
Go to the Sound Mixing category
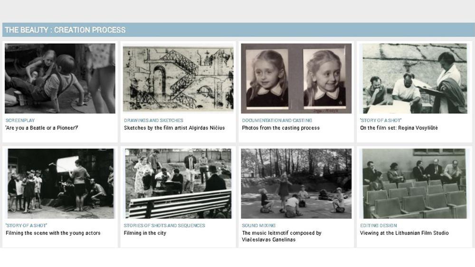(258, 226)
